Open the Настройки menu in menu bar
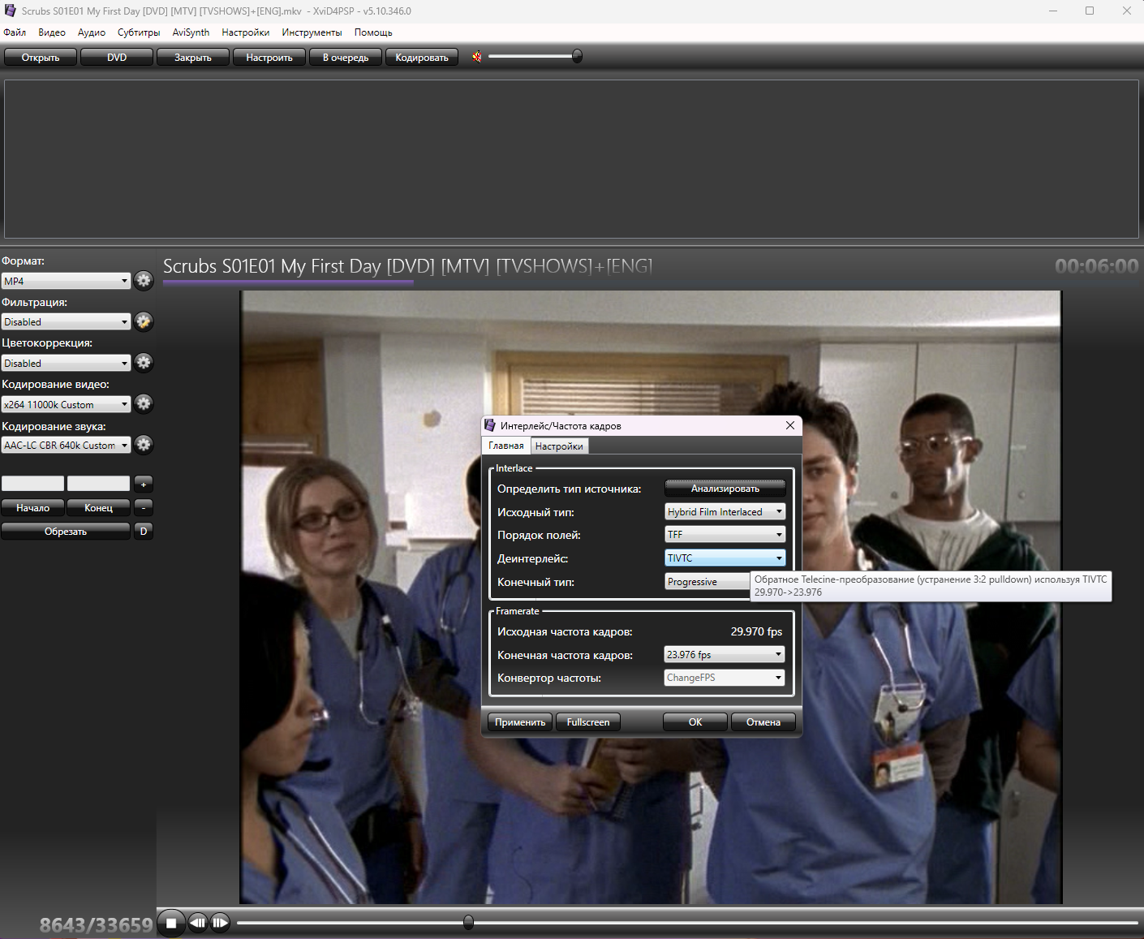The width and height of the screenshot is (1144, 939). [x=246, y=32]
